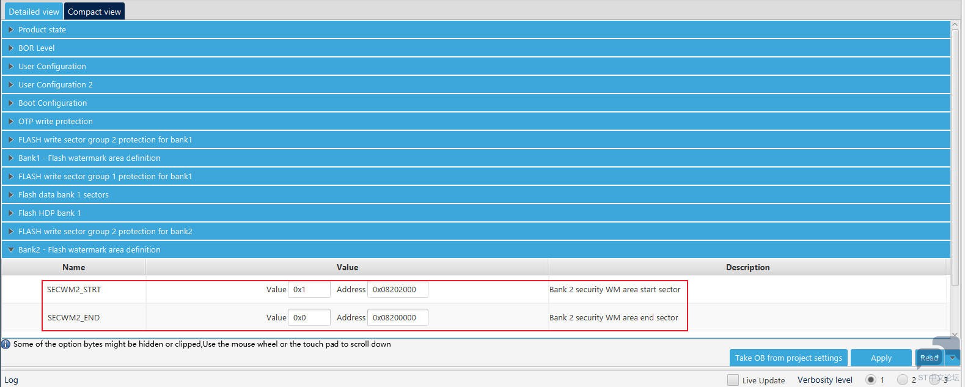
Task: Expand the Flash HDP bank 1 section
Action: point(475,213)
